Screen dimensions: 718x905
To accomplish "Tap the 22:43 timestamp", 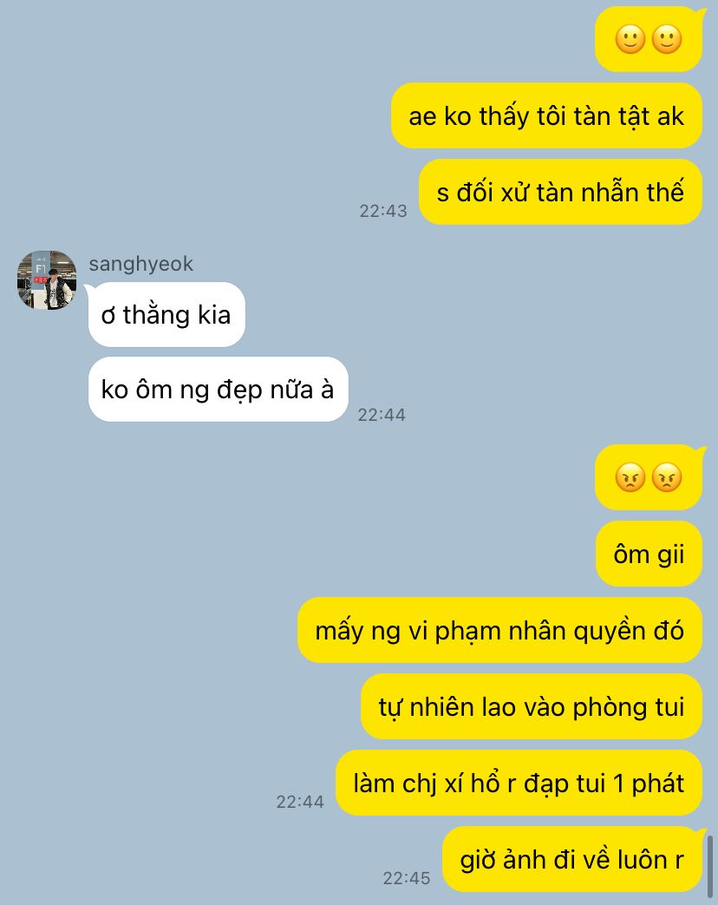I will coord(383,211).
